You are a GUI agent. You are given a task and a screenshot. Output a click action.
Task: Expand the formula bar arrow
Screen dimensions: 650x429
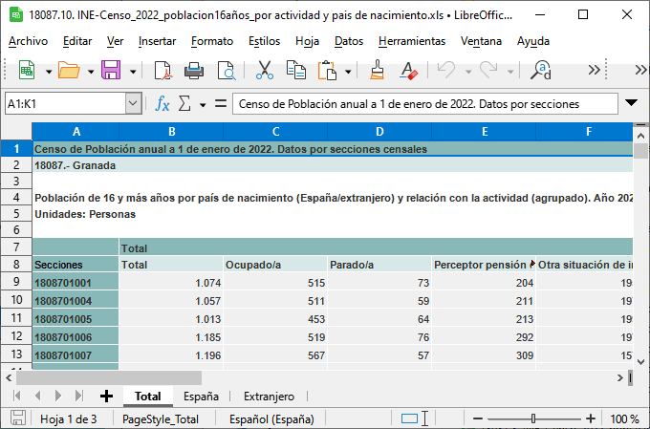tap(631, 103)
